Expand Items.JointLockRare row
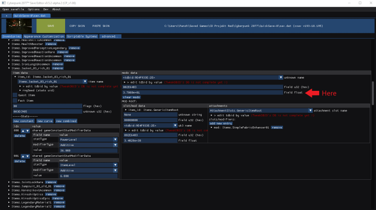This screenshot has width=376, height=210. point(9,182)
